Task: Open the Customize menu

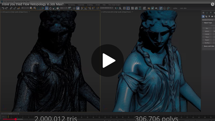Action: click(x=81, y=5)
